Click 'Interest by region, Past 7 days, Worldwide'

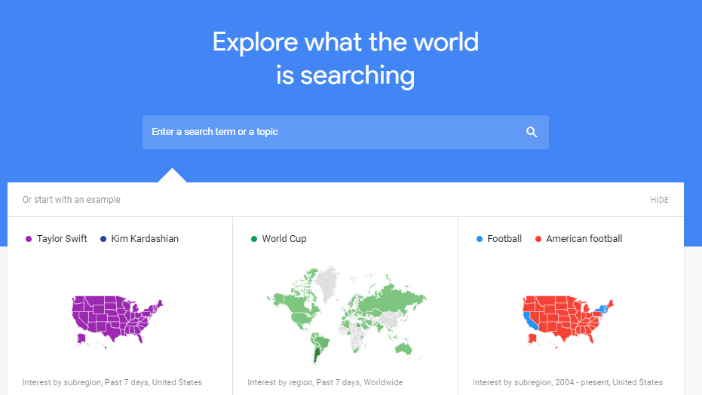coord(325,382)
